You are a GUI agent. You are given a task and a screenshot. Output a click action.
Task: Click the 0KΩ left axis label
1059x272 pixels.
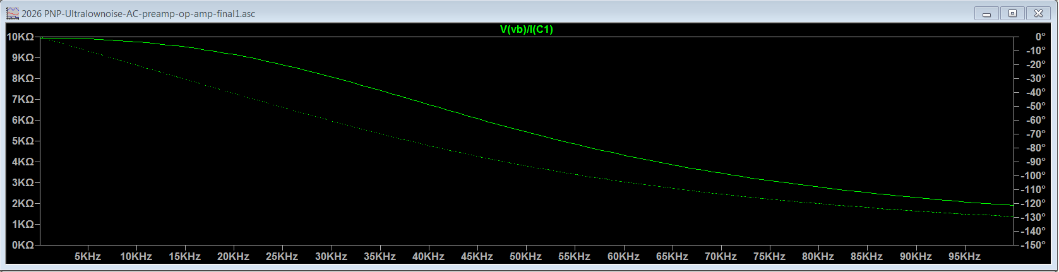pyautogui.click(x=23, y=245)
